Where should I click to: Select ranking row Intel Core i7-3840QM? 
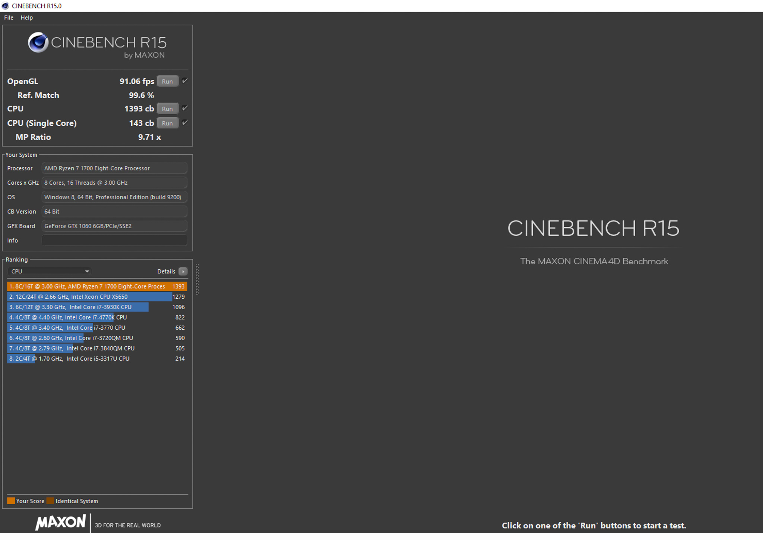[97, 348]
